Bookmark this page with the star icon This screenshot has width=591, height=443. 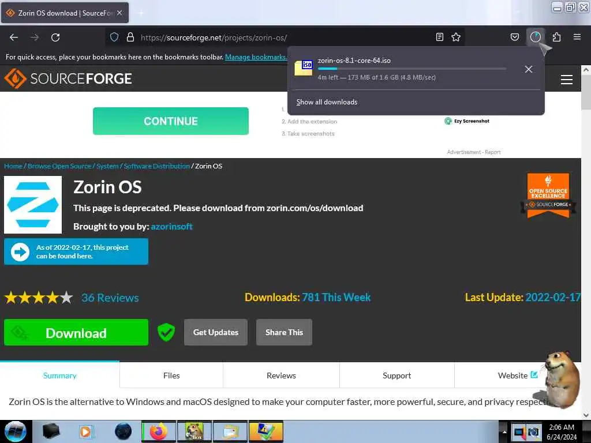tap(456, 37)
